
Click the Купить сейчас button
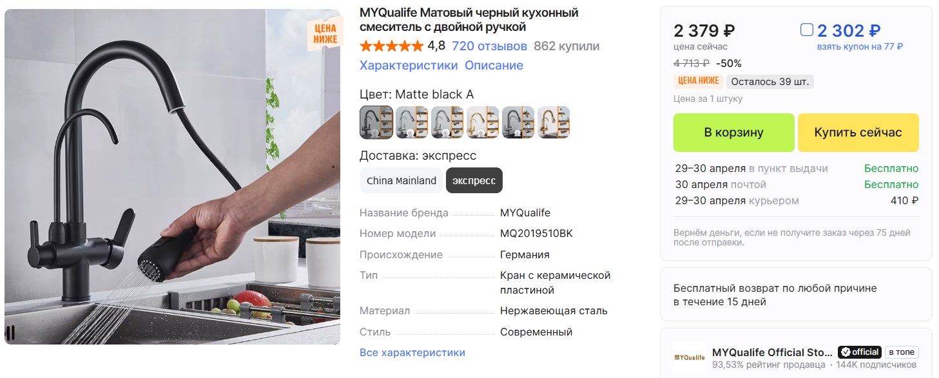pos(858,133)
